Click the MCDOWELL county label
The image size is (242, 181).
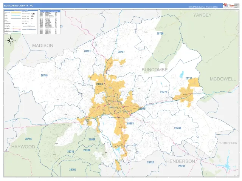[223, 79]
